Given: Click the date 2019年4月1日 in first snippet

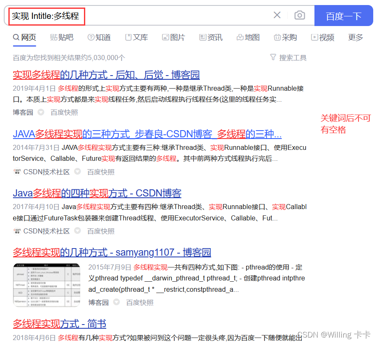Looking at the screenshot, I should click(34, 88).
